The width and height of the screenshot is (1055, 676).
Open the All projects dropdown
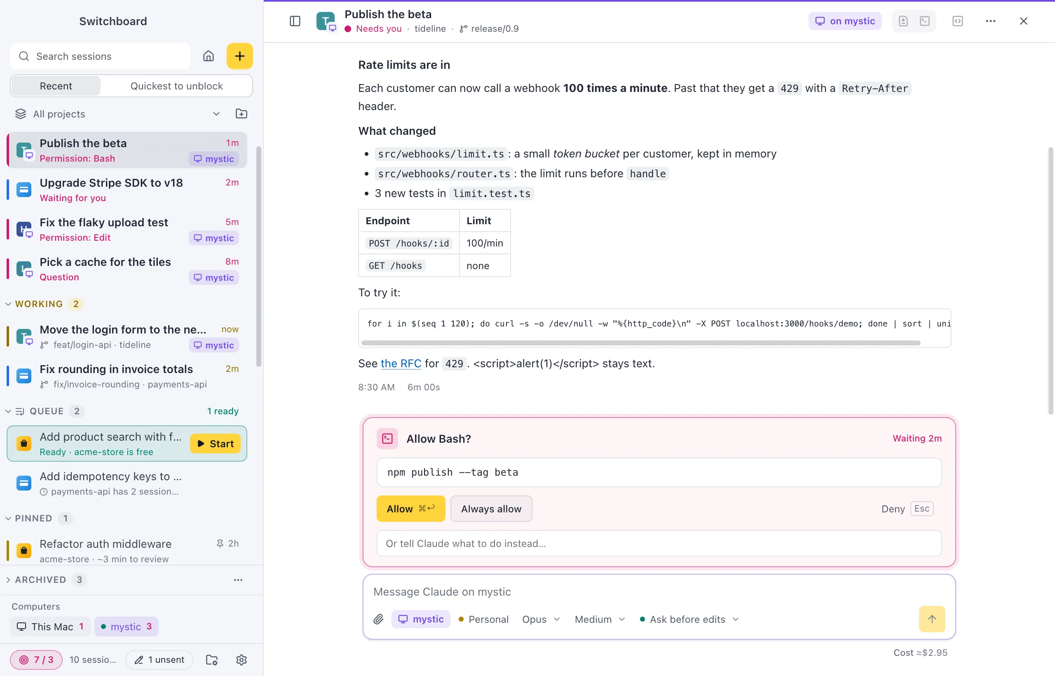coord(117,114)
